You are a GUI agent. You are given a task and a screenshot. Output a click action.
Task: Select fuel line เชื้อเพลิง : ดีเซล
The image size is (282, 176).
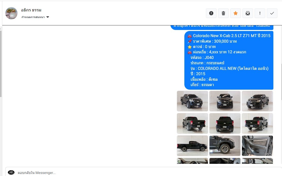point(204,79)
